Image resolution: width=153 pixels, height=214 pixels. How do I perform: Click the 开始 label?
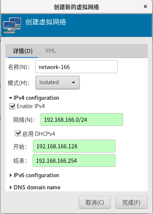pyautogui.click(x=20, y=147)
